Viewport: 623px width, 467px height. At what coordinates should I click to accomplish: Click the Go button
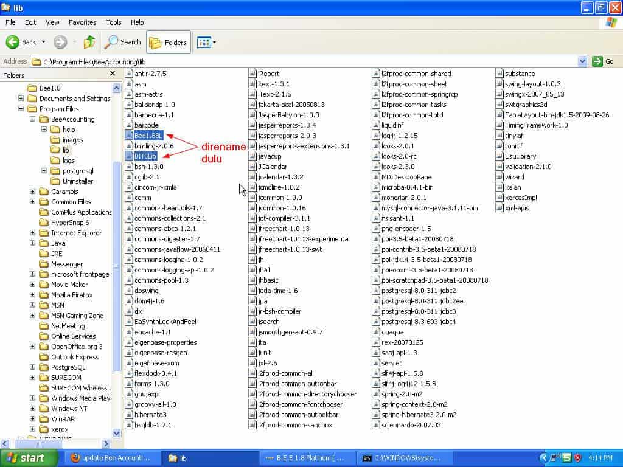pyautogui.click(x=604, y=61)
